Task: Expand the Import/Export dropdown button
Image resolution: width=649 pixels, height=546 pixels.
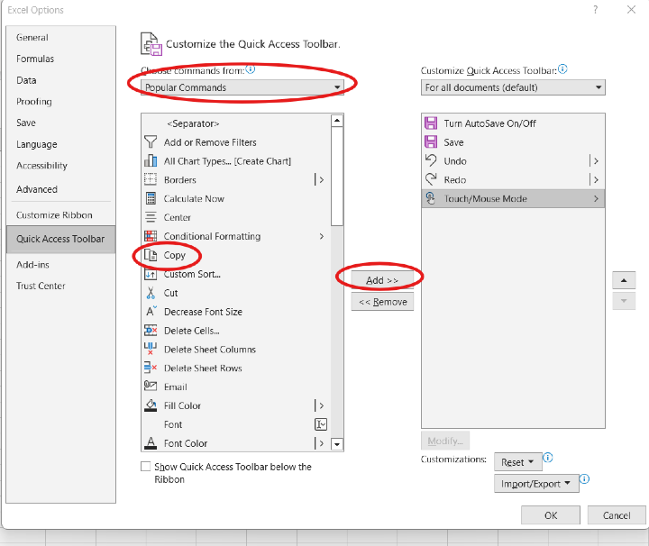Action: 535,484
